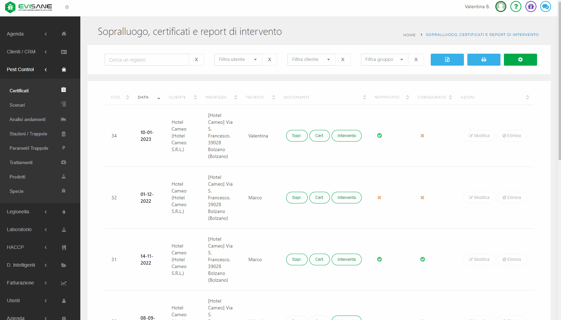This screenshot has height=320, width=561.
Task: Export records with the Excel file button
Action: click(447, 59)
